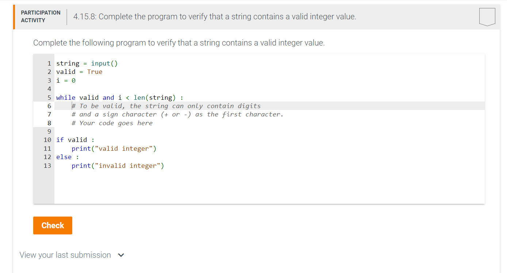
Task: Click the 4.15.8 activity title text
Action: pos(215,16)
